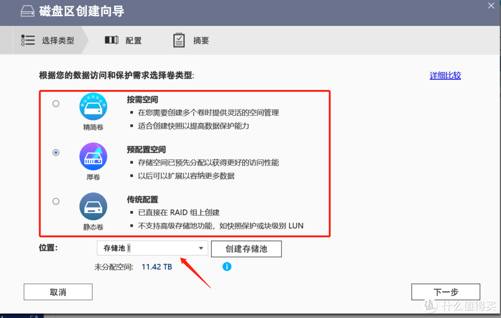Select the 厚卷 thick volume radio button
Image resolution: width=501 pixels, height=318 pixels.
click(56, 153)
